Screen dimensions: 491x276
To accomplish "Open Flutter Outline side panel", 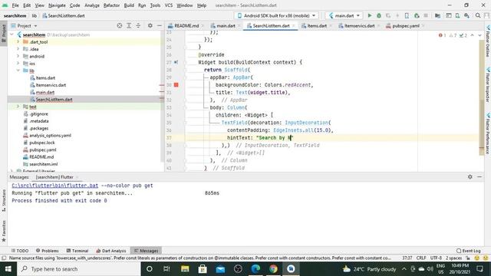I will (488, 41).
